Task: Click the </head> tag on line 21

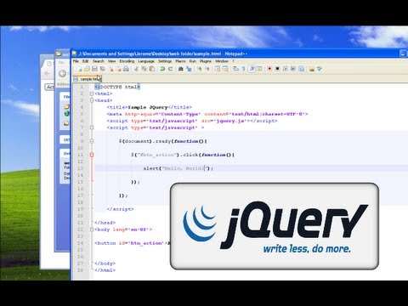Action: coord(105,223)
